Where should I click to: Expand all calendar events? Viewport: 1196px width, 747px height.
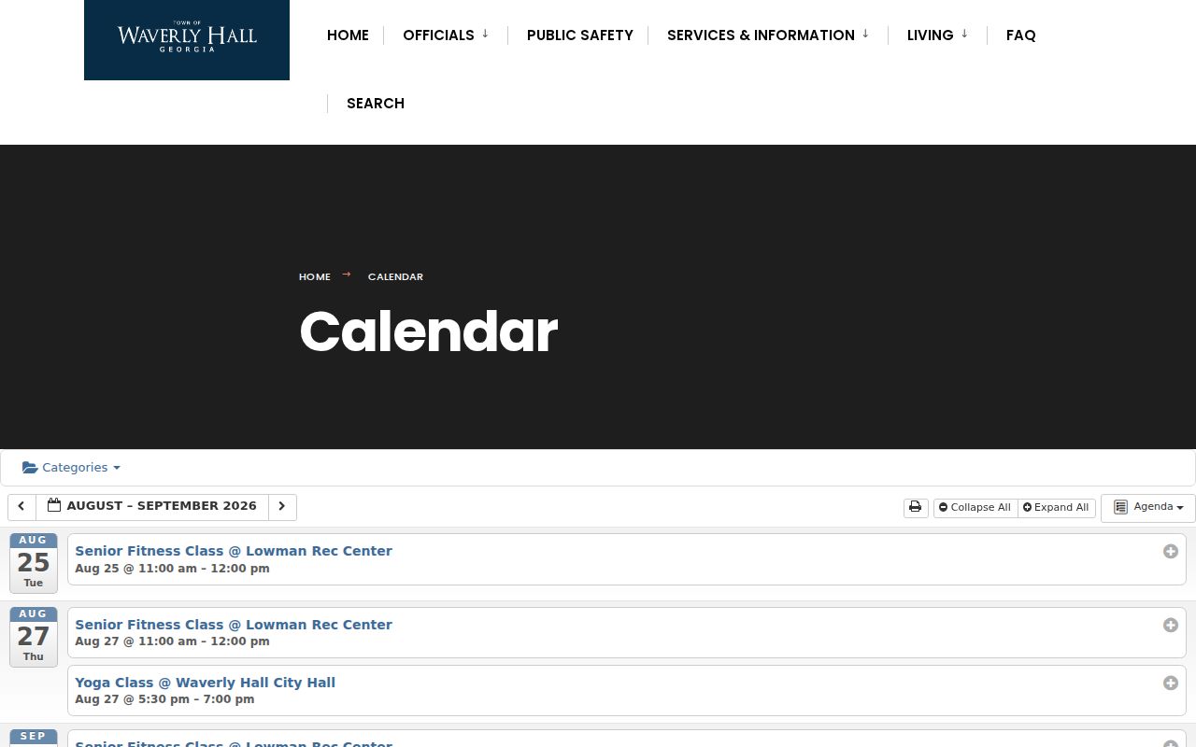click(x=1056, y=507)
